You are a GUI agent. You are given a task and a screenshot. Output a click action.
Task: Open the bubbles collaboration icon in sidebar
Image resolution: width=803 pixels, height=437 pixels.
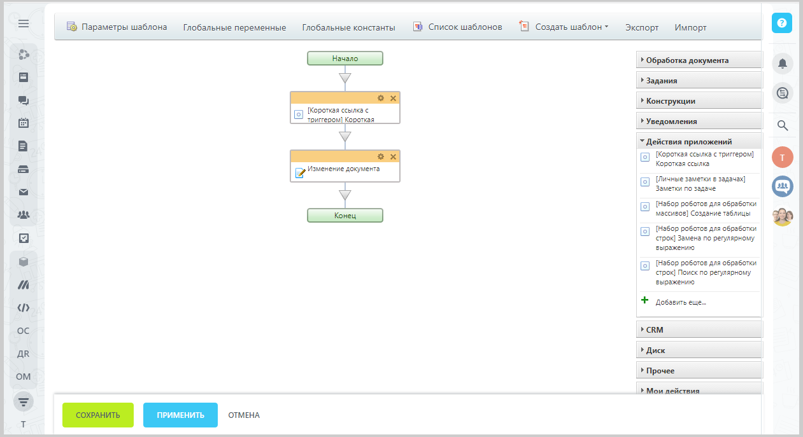24,55
